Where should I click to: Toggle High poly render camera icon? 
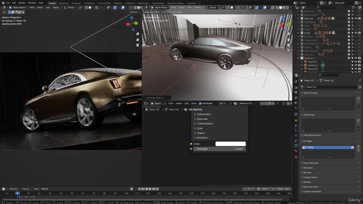point(359,18)
